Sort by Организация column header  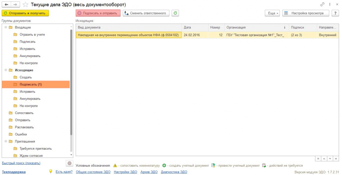257,27
